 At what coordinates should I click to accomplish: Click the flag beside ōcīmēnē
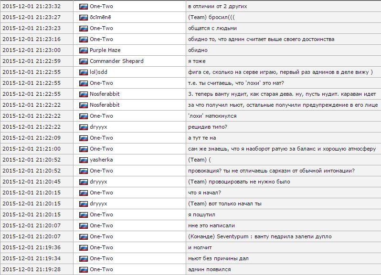pos(84,17)
